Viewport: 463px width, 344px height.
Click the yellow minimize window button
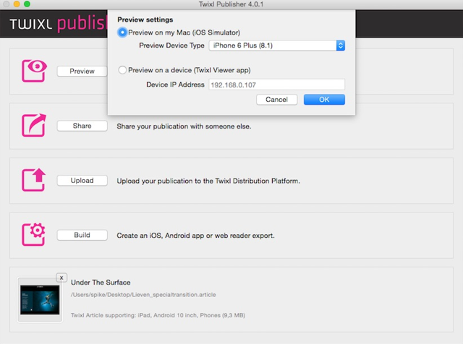[x=17, y=4]
